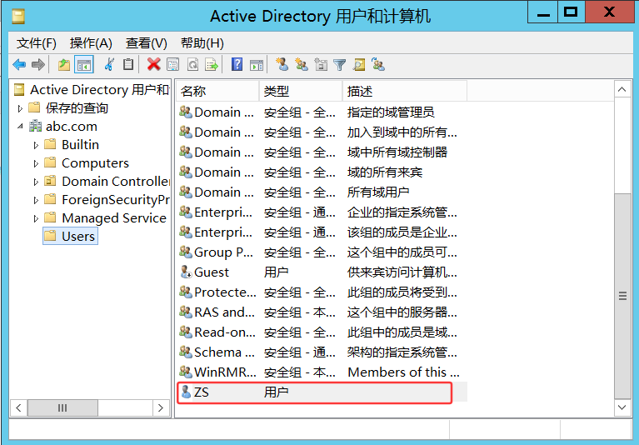Click the tree pane scroll right arrow
Screen dimensions: 639x445
160,407
